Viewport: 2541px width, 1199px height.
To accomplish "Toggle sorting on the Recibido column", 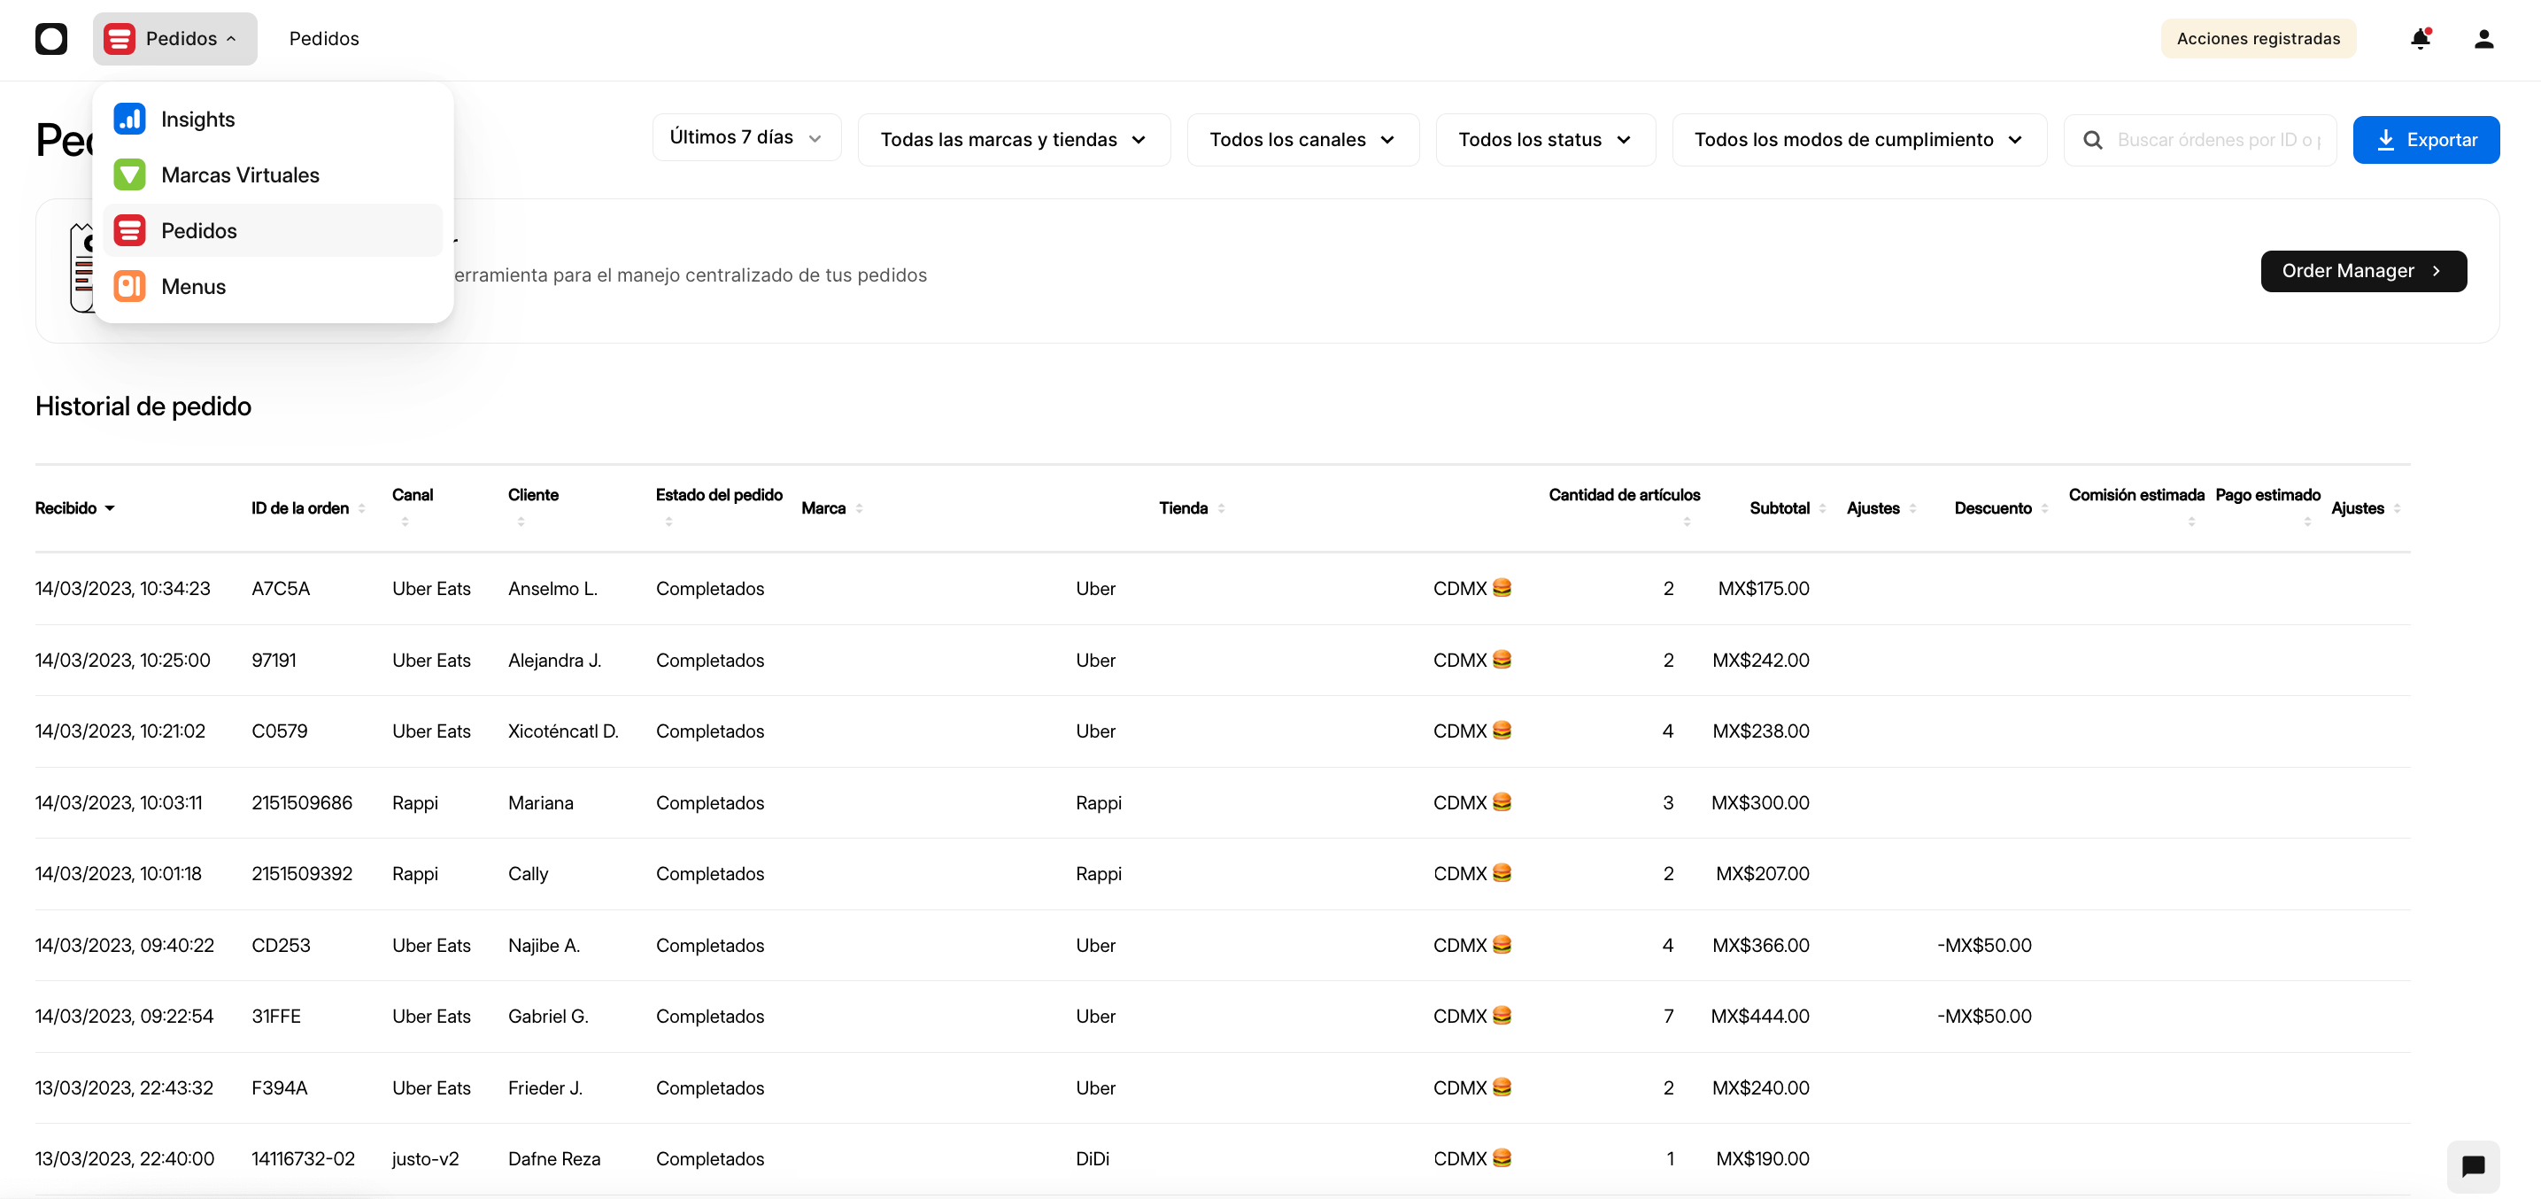I will point(110,508).
